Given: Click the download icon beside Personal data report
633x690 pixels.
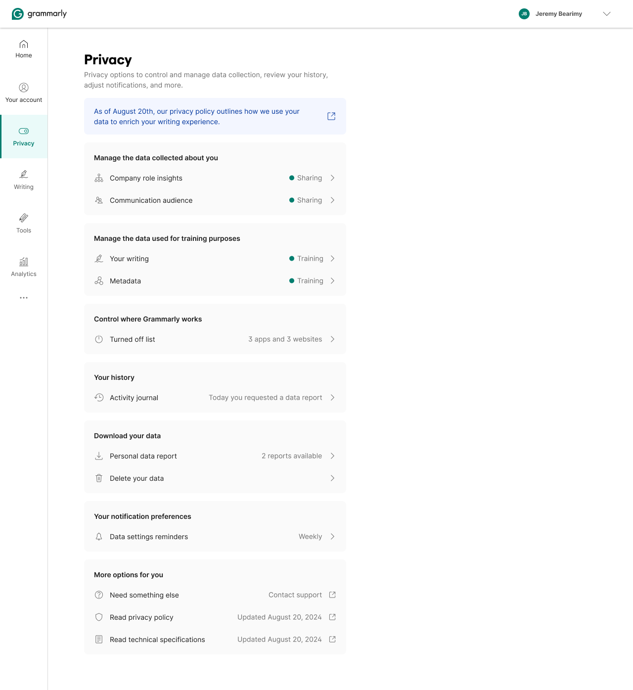Looking at the screenshot, I should tap(99, 456).
